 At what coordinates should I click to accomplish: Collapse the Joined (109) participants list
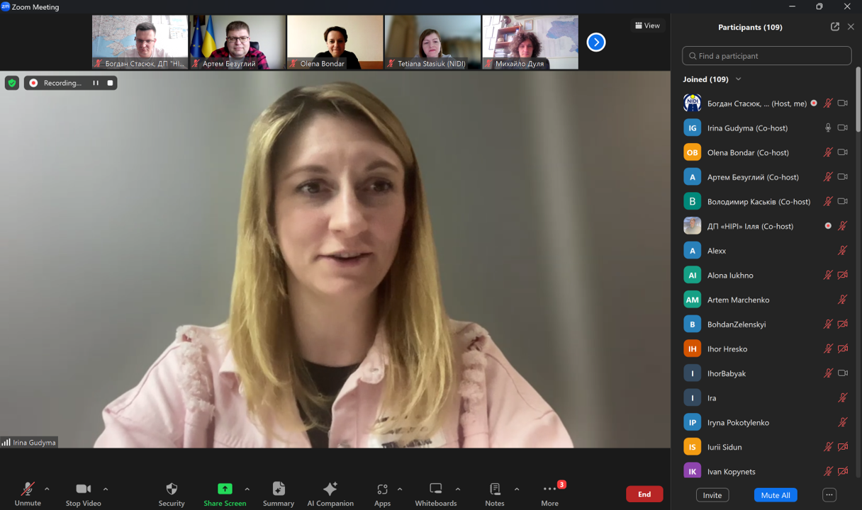click(739, 79)
